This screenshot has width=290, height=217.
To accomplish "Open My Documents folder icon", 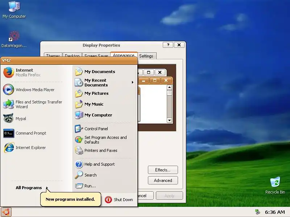I will (79, 72).
